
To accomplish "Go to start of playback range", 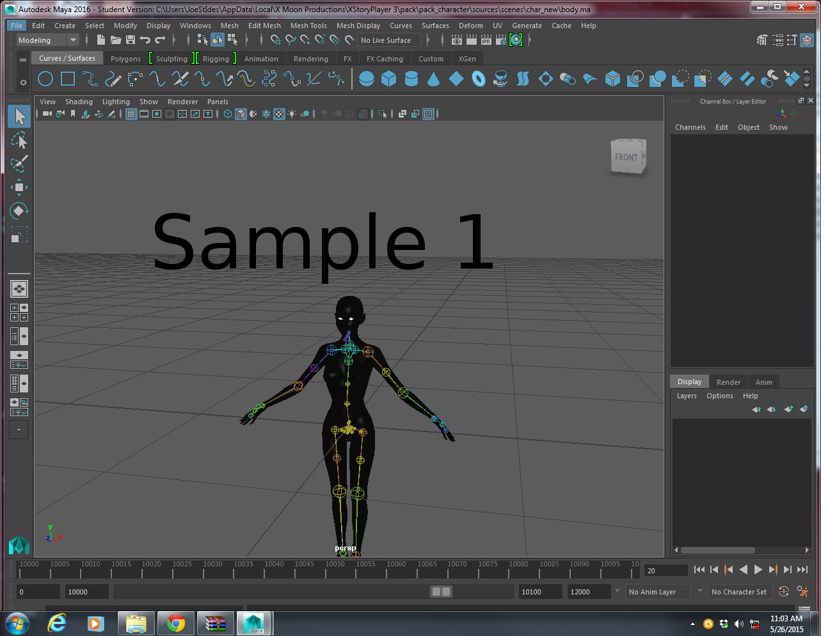I will point(699,570).
